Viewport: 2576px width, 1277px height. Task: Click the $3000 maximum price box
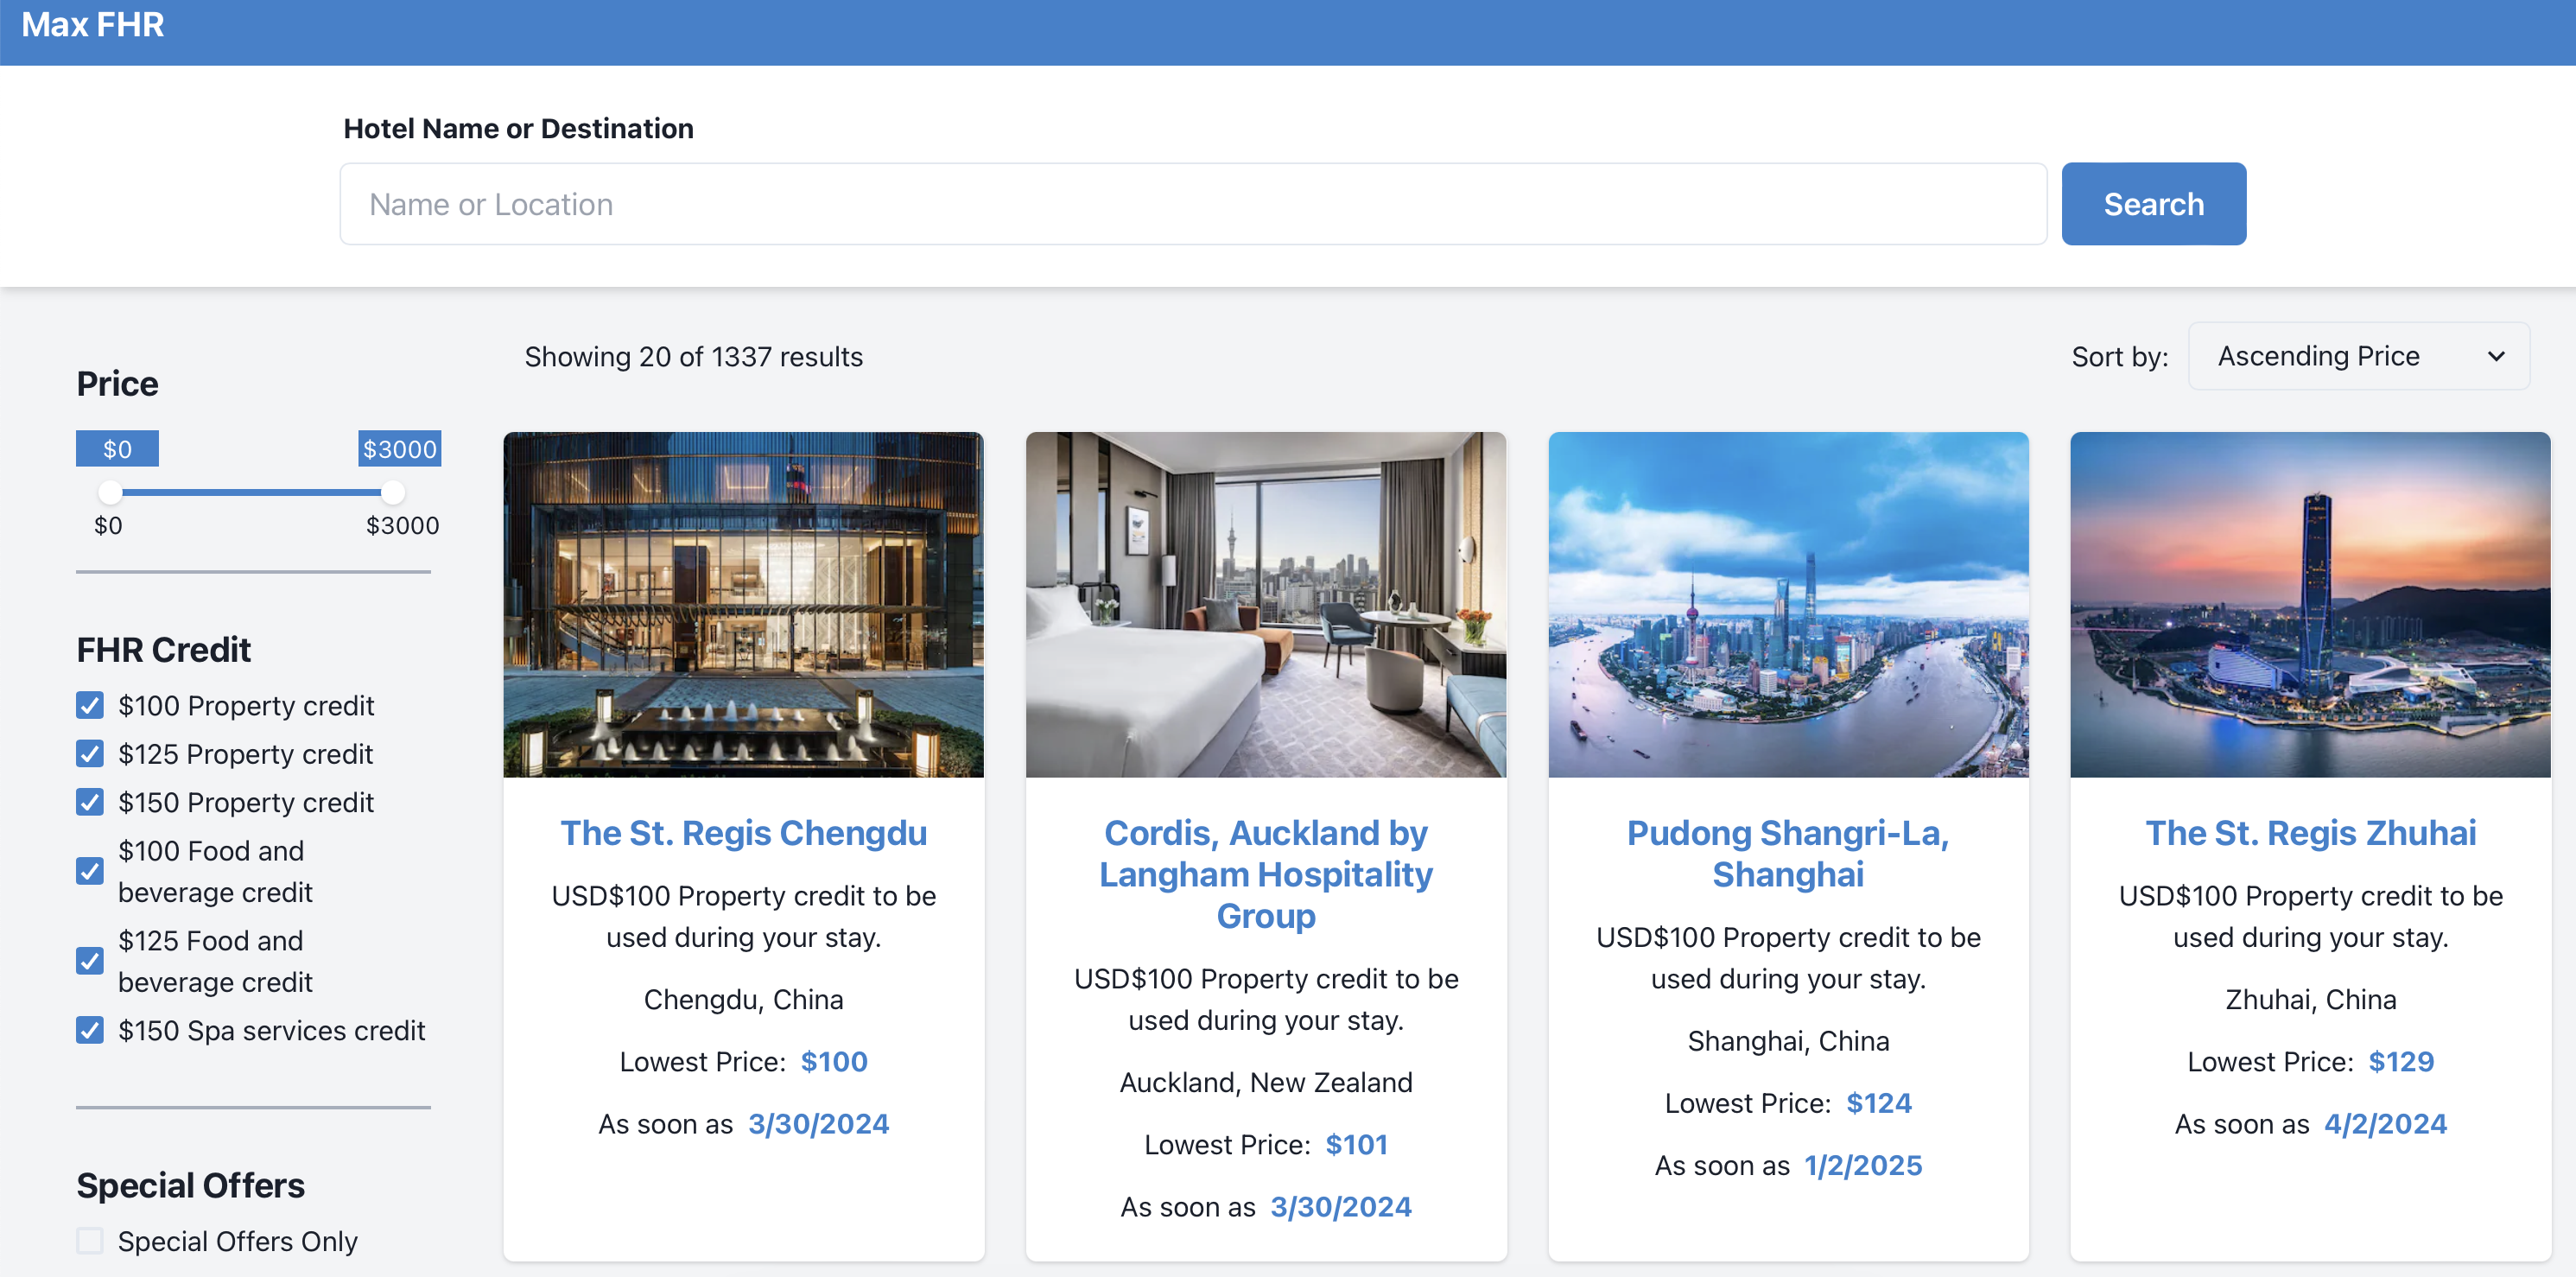(400, 449)
